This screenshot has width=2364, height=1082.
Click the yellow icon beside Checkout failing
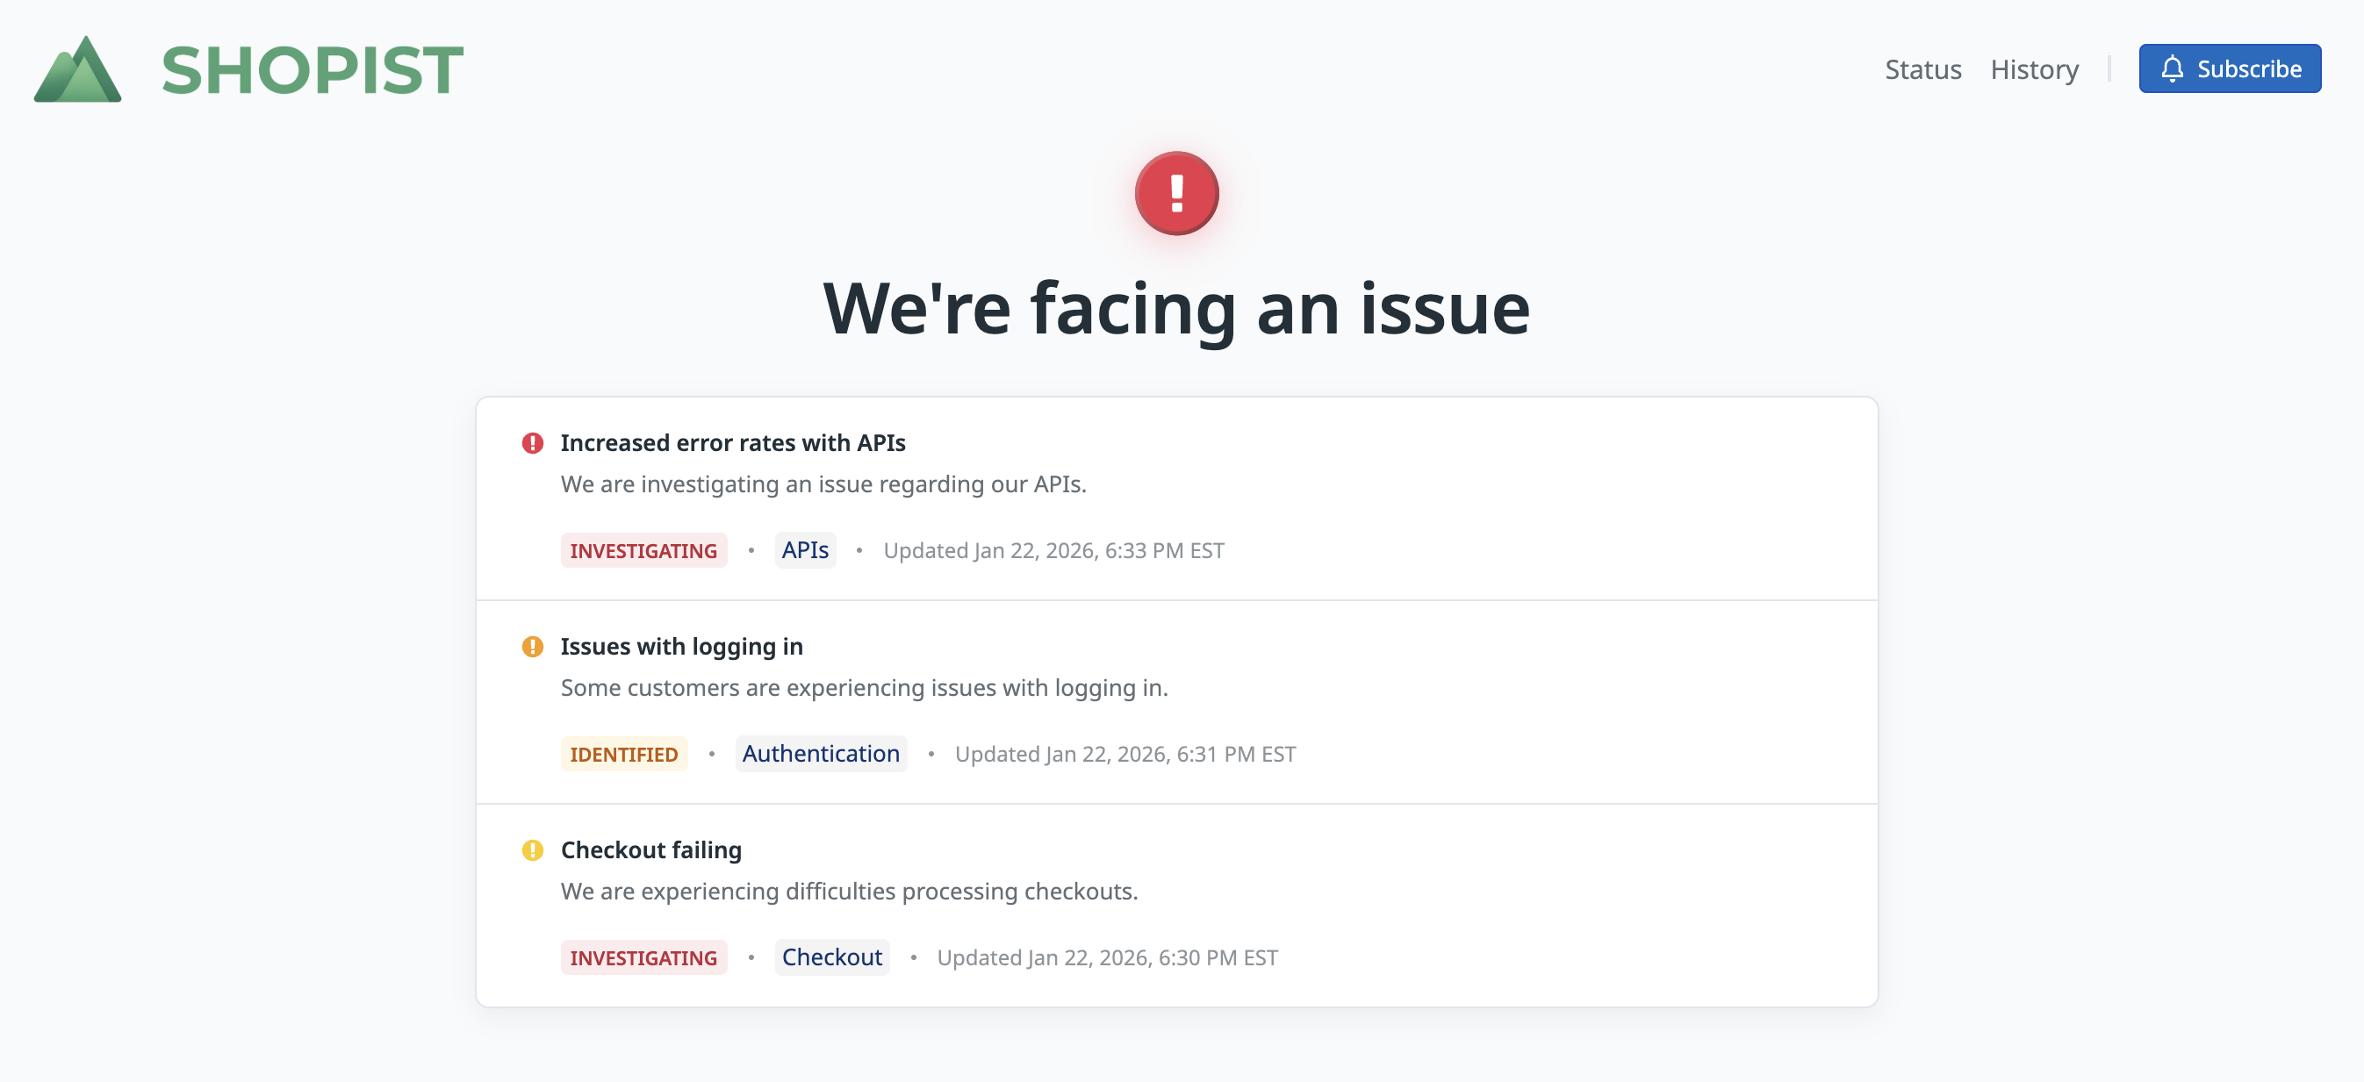[532, 850]
